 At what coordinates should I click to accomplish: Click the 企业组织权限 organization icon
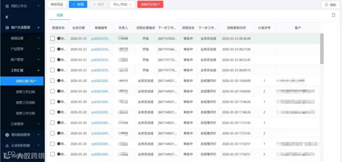[x=7, y=145]
